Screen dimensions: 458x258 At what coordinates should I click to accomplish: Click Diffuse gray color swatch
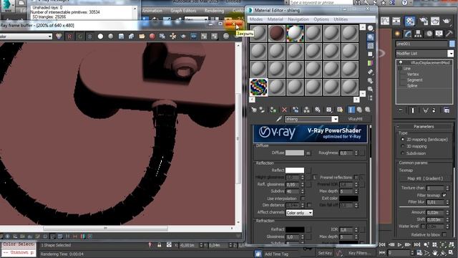(x=295, y=153)
